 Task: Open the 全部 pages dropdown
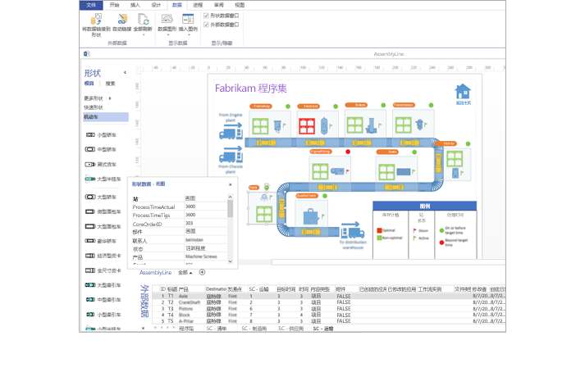point(185,273)
